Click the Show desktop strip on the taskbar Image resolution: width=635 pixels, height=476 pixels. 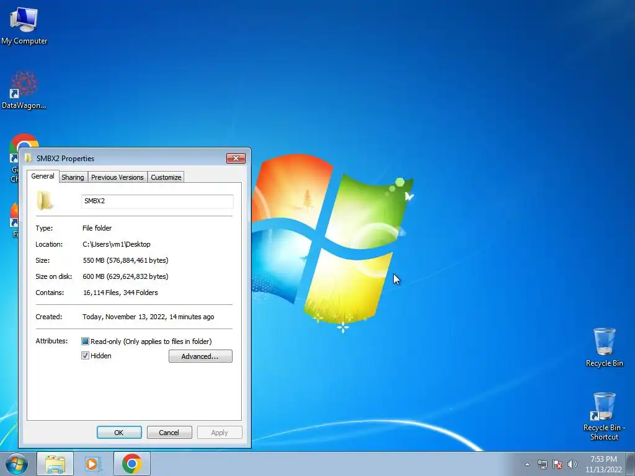click(631, 464)
